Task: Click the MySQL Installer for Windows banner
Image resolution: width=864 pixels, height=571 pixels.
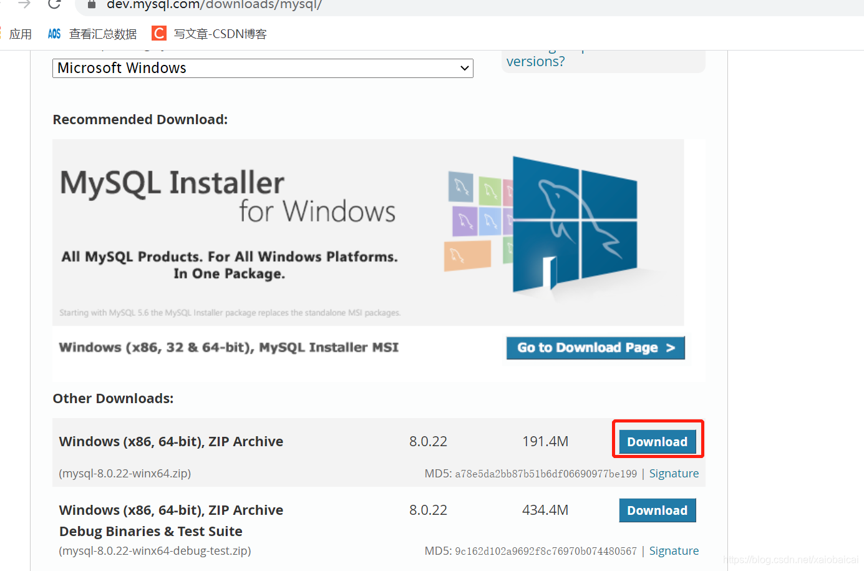Action: tap(368, 232)
